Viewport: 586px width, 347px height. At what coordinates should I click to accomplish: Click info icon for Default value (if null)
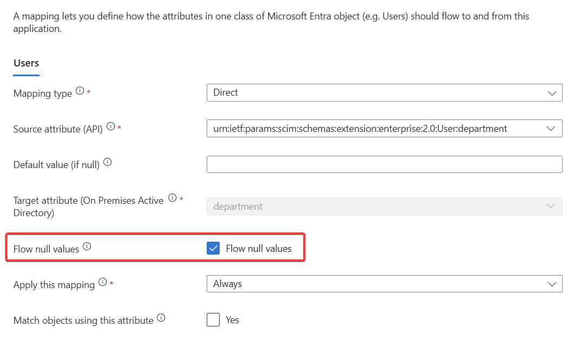click(108, 162)
